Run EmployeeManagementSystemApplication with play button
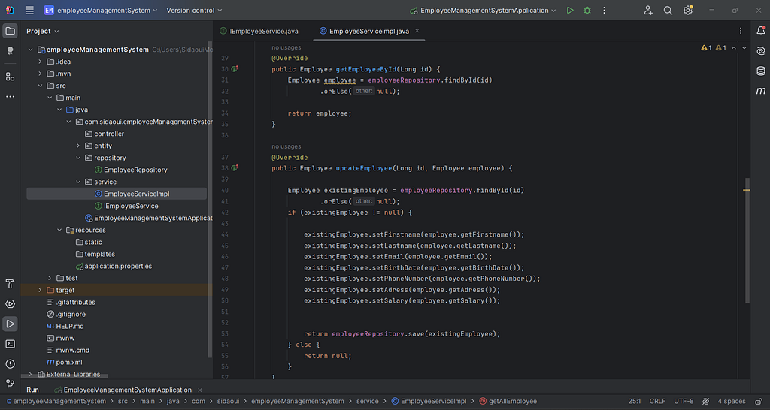The height and width of the screenshot is (410, 770). [x=570, y=11]
